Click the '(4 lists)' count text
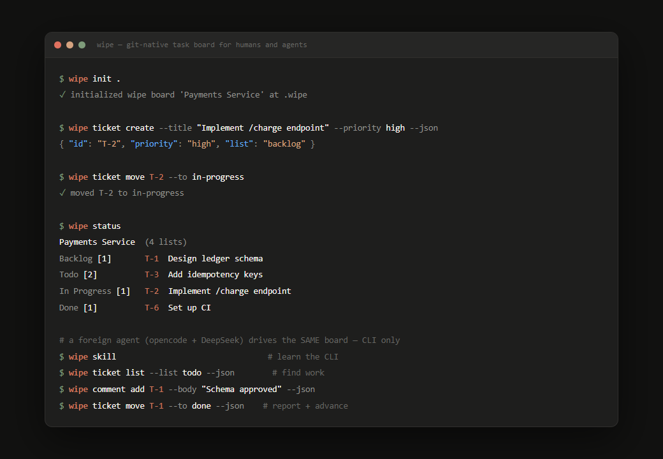663x459 pixels. pos(166,242)
